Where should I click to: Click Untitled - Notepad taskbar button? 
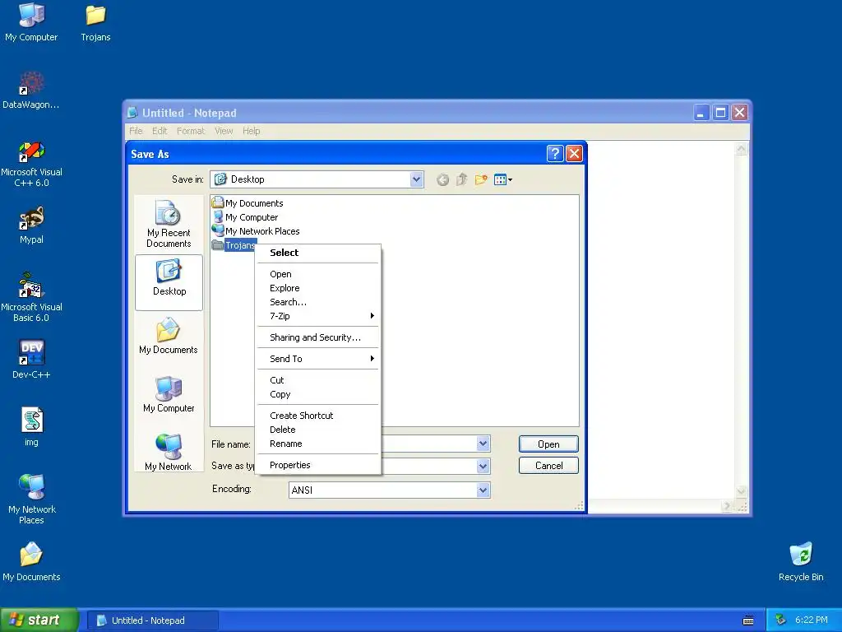pos(153,620)
